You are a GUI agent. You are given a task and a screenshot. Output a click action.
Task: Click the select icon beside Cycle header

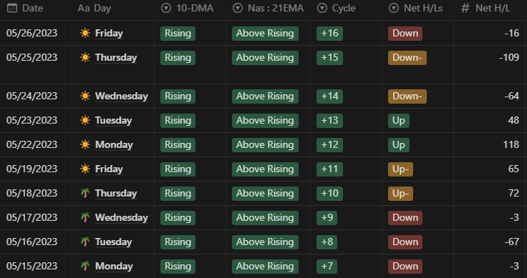(322, 8)
